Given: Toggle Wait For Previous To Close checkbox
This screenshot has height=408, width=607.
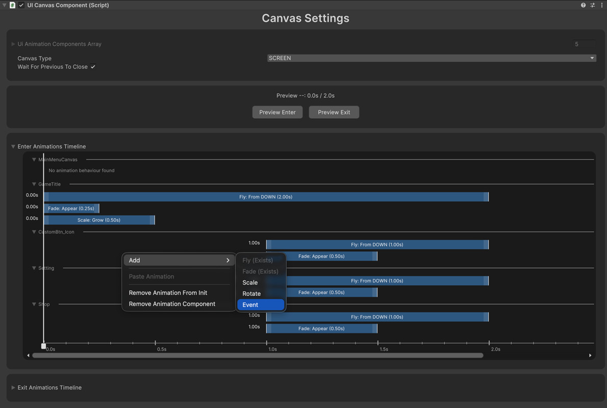Looking at the screenshot, I should [x=93, y=67].
